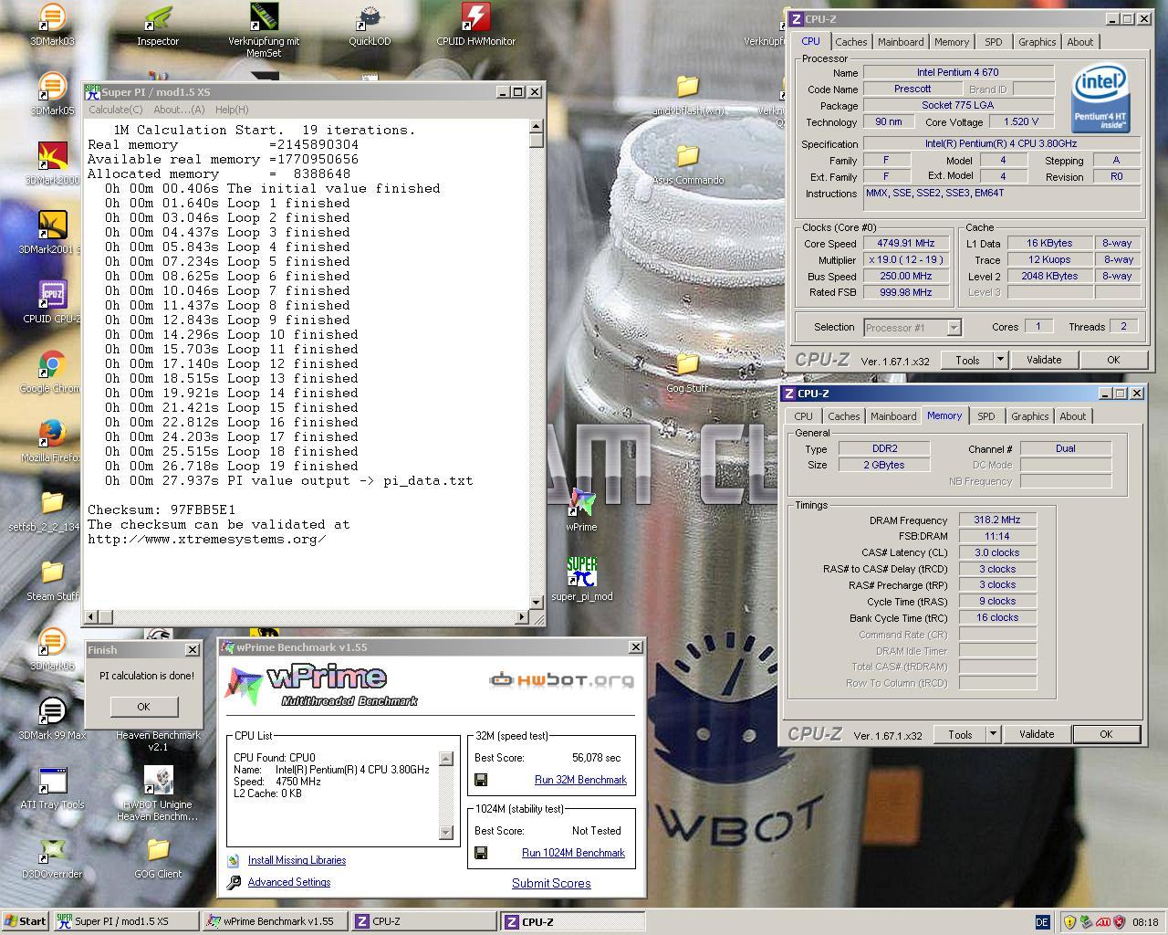Image resolution: width=1168 pixels, height=935 pixels.
Task: Click the Checksum: 97FBB5E1 line
Action: (x=162, y=510)
